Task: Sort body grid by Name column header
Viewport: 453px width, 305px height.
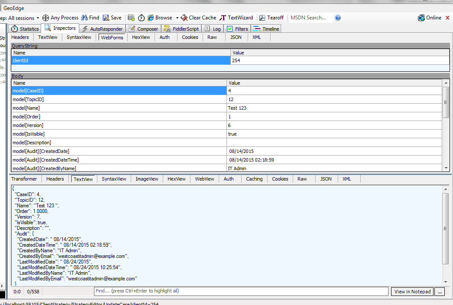Action: (x=119, y=83)
